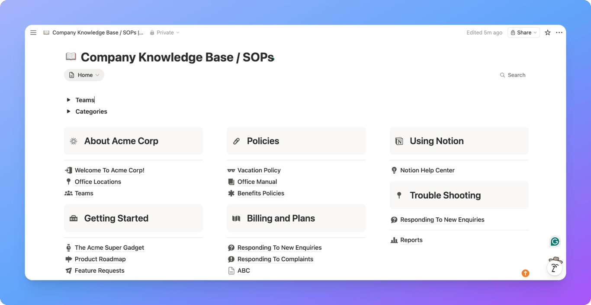Screen dimensions: 591x305
Task: Click the Categories toggle label
Action: 91,111
